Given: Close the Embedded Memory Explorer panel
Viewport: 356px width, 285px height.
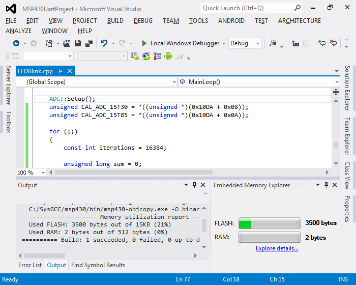Looking at the screenshot, I should tap(335, 185).
